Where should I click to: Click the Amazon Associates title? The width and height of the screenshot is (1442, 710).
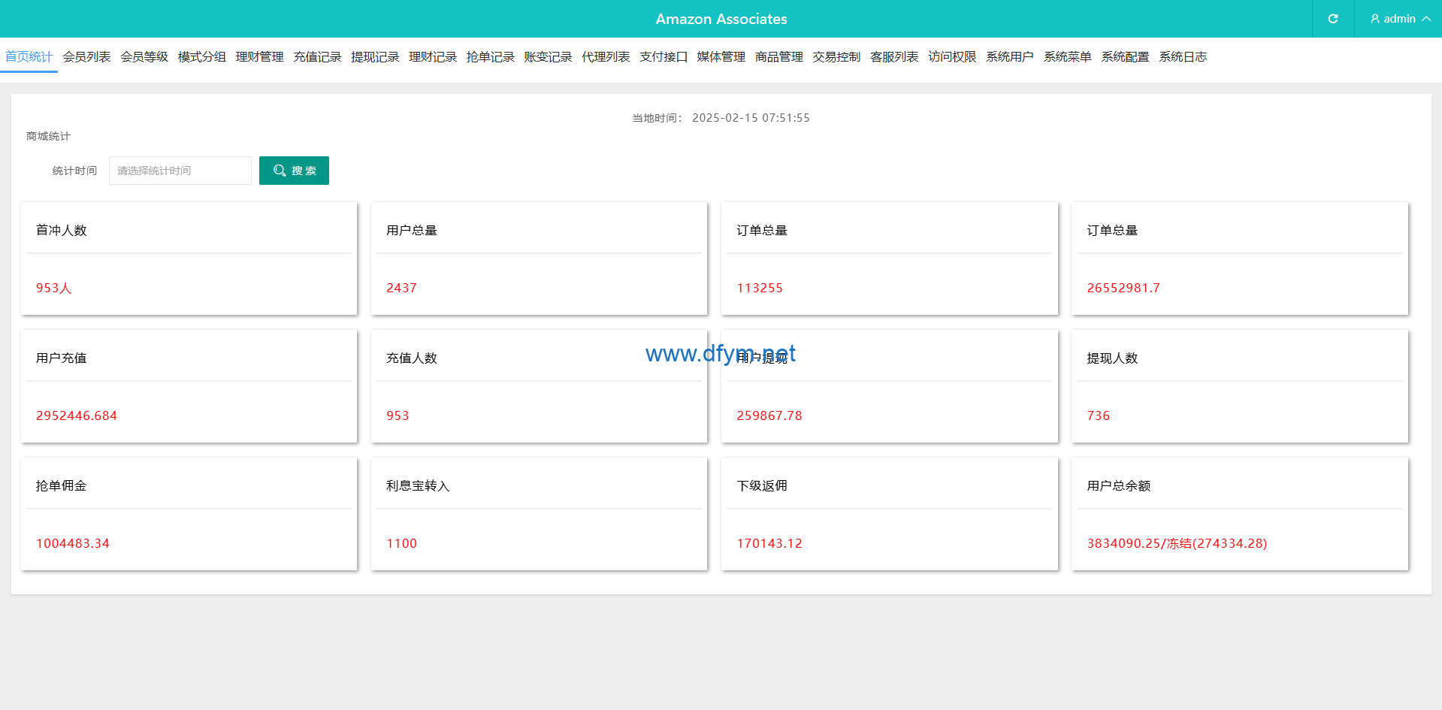click(721, 19)
